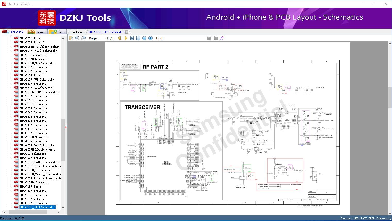Collapse the side panel splitter arrow
The width and height of the screenshot is (392, 221).
click(x=66, y=127)
